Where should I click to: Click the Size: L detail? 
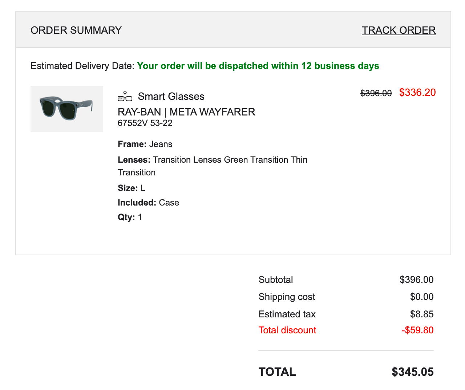pos(132,188)
